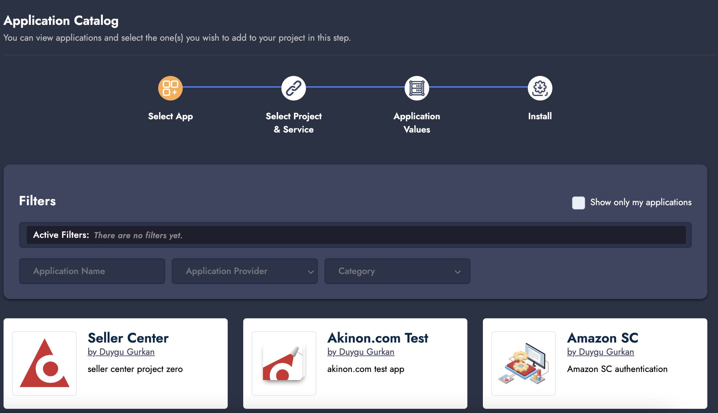Select the Select Project & Service label
The image size is (718, 413).
(x=294, y=123)
